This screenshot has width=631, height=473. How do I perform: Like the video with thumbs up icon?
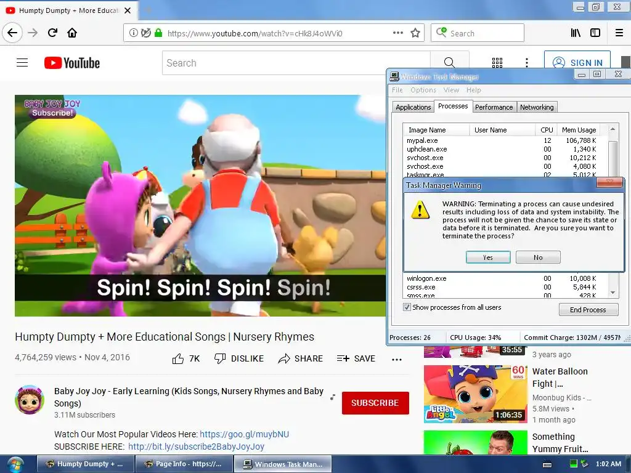tap(178, 358)
